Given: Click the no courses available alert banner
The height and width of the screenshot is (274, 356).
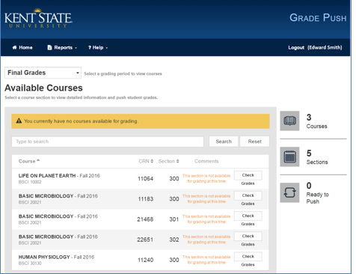Looking at the screenshot, I should coord(141,121).
